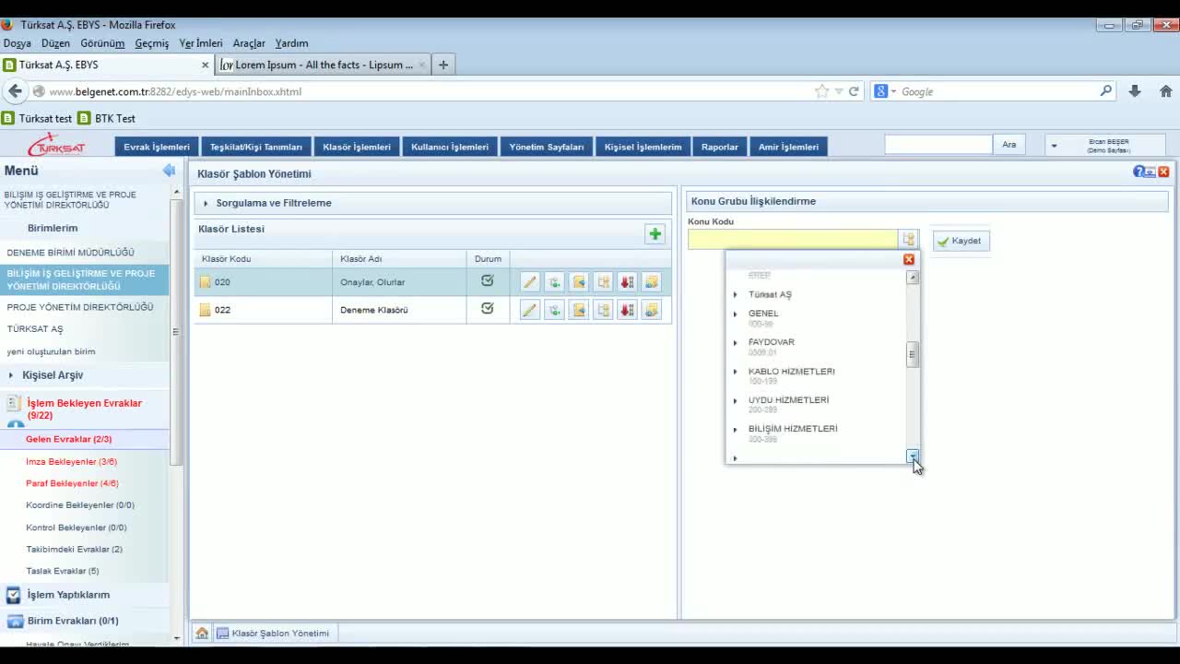Screen dimensions: 1180x664
Task: Open Gelen Evraklar (2/3) link
Action: [69, 439]
